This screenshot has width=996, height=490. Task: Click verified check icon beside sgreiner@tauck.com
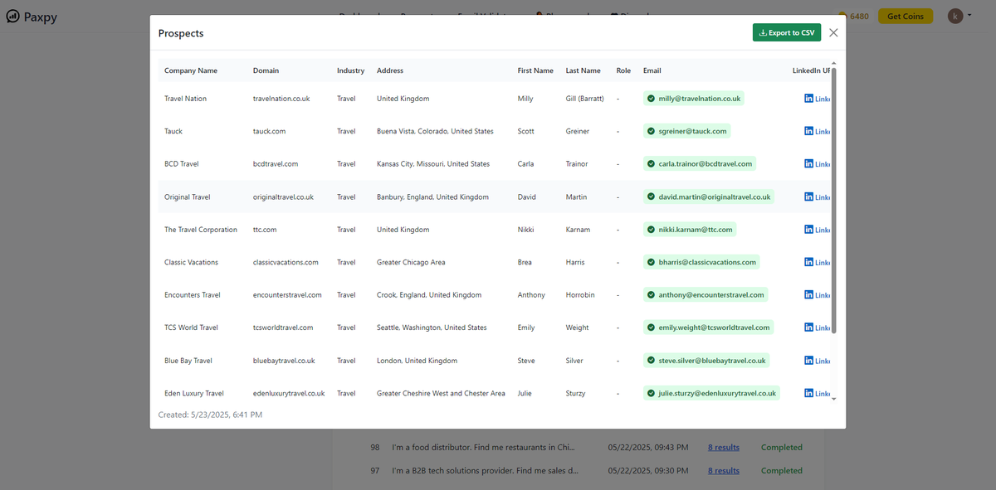click(x=652, y=131)
